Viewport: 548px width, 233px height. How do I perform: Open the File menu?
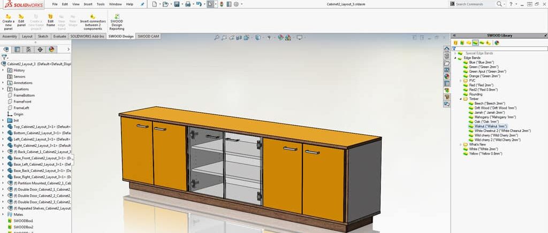tap(55, 4)
